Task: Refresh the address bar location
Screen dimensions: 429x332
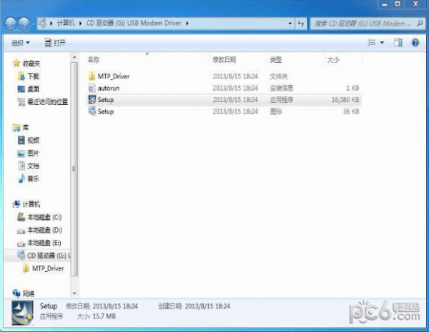Action: (x=301, y=24)
